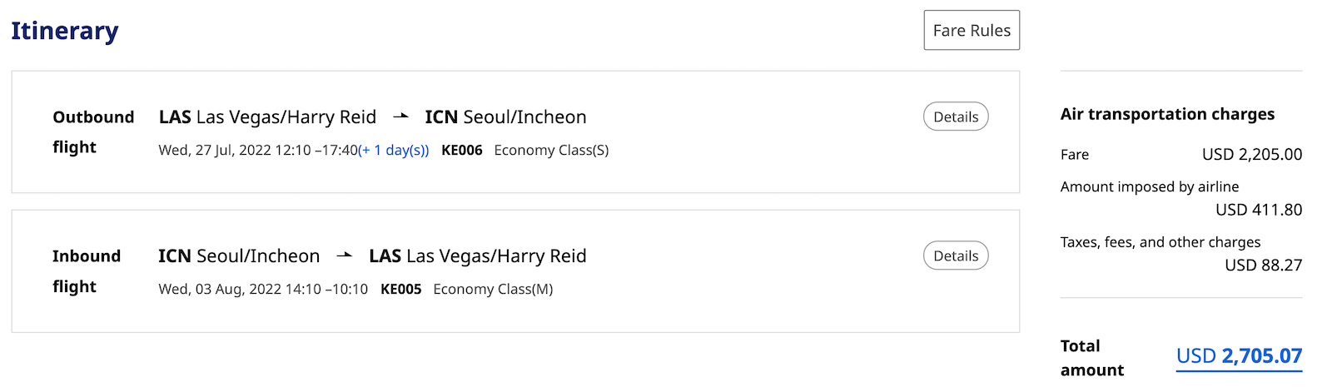Open Details for the outbound flight
The width and height of the screenshot is (1332, 387).
point(956,117)
